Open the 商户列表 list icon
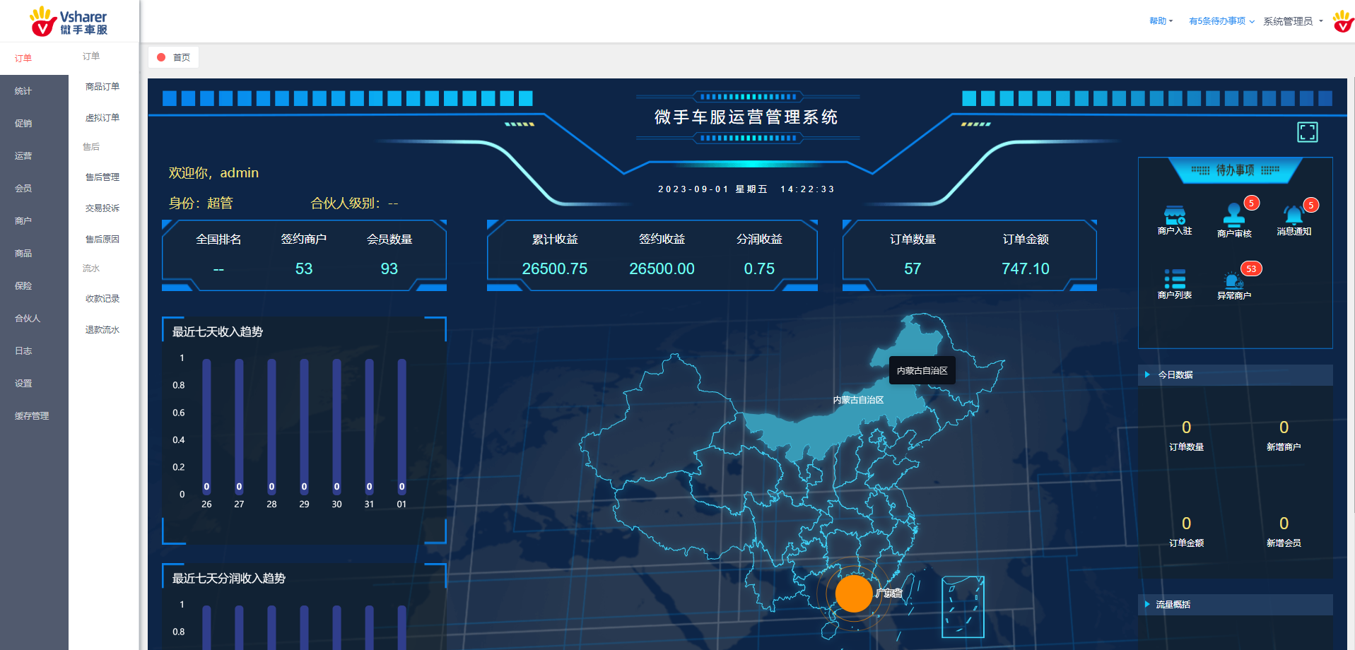1355x650 pixels. [1175, 279]
